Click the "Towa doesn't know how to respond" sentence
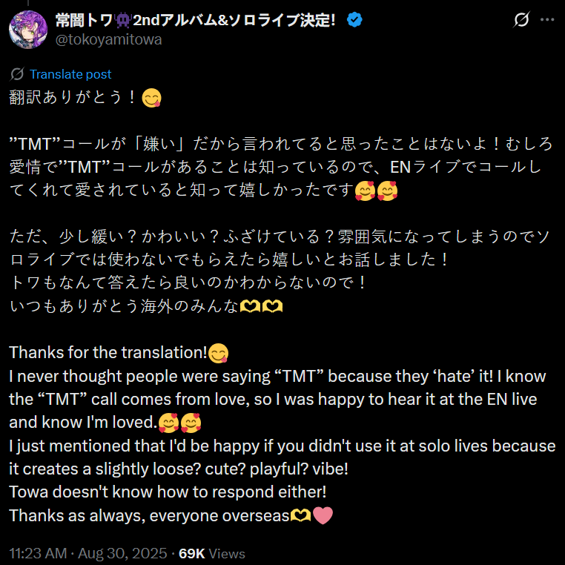 point(168,492)
